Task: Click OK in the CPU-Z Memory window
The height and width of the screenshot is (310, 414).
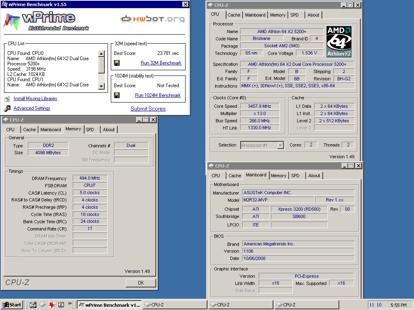Action: click(x=141, y=283)
